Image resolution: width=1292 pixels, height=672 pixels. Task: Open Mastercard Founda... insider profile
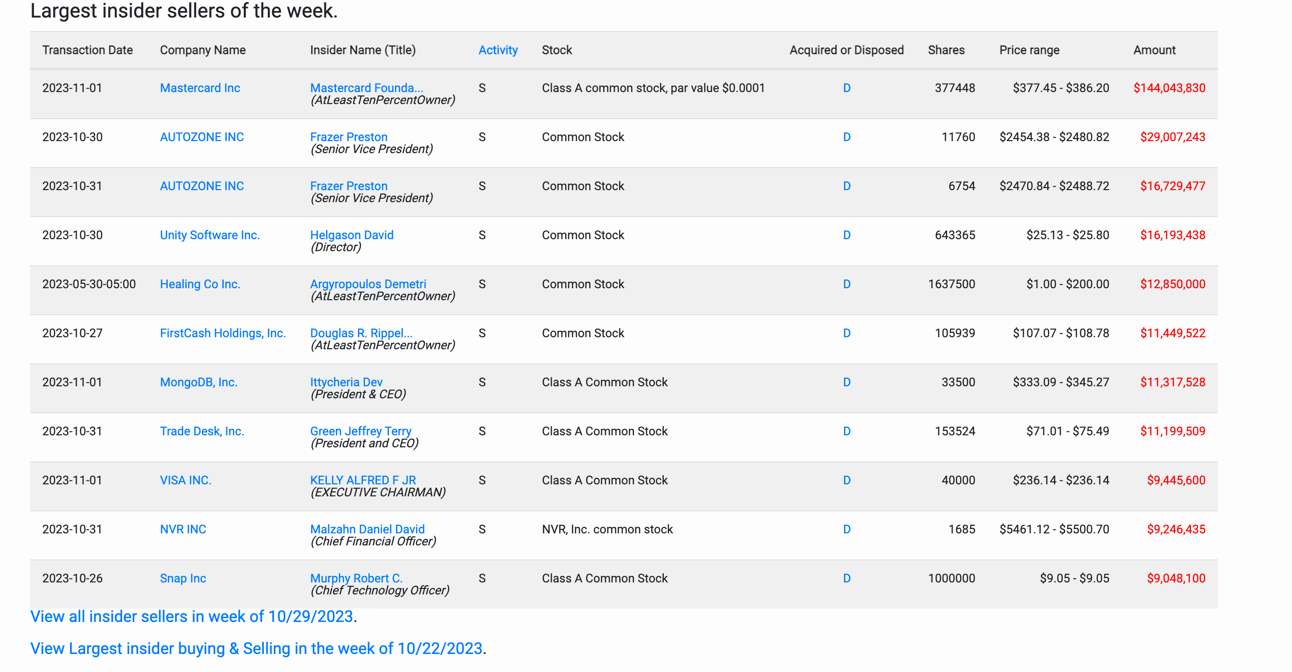click(366, 88)
